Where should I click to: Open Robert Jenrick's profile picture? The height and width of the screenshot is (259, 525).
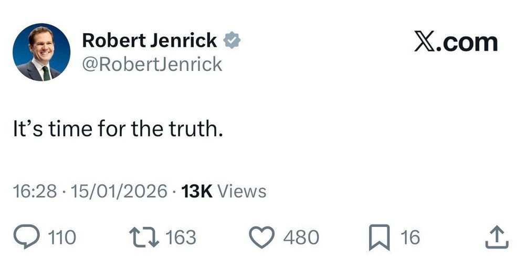point(41,53)
